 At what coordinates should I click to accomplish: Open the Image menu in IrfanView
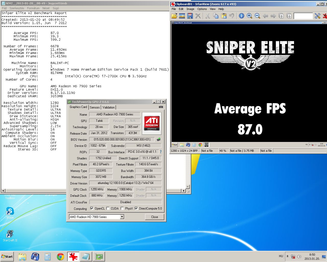click(190, 9)
